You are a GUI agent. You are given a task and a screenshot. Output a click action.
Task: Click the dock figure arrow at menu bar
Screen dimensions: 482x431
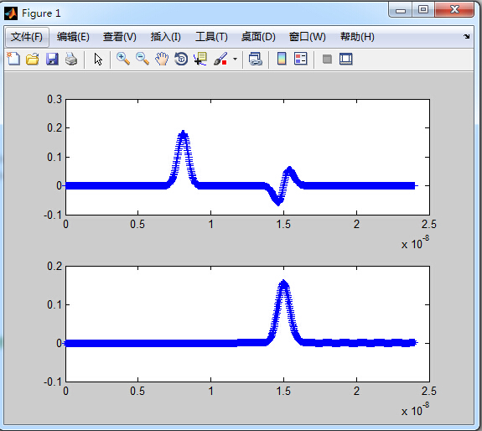[x=467, y=37]
